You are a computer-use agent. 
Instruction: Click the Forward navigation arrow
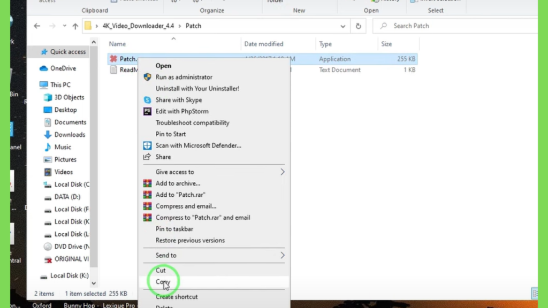point(52,26)
